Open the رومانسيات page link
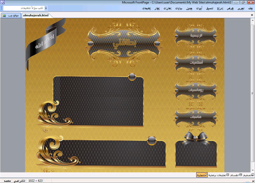The width and height of the screenshot is (255, 183). coord(196,90)
